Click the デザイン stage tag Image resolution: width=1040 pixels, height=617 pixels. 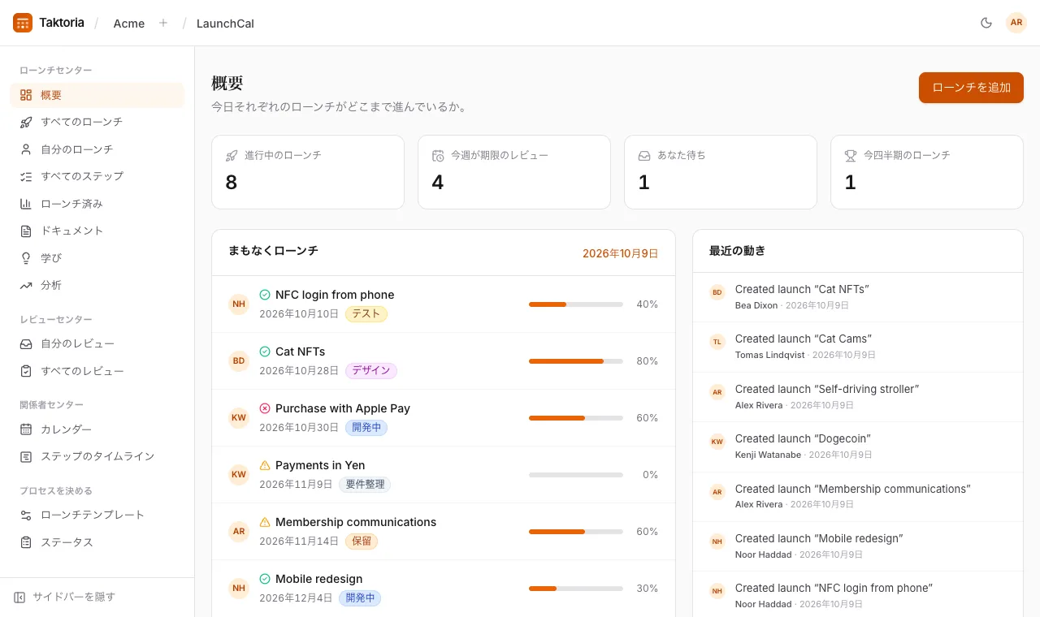pyautogui.click(x=371, y=371)
